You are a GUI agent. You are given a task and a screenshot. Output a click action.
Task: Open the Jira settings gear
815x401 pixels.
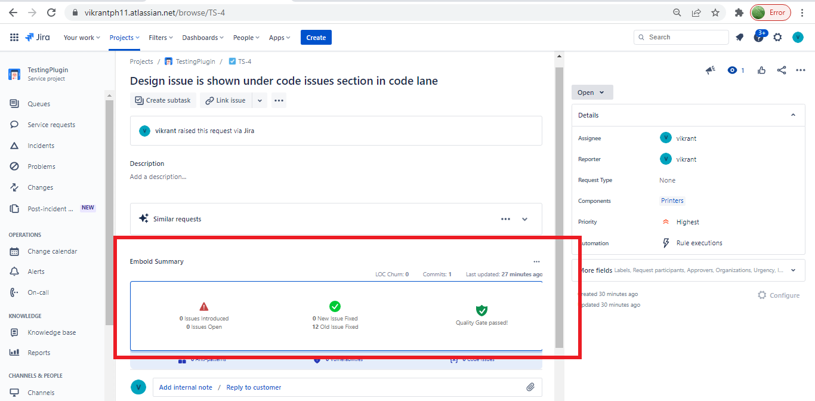778,37
